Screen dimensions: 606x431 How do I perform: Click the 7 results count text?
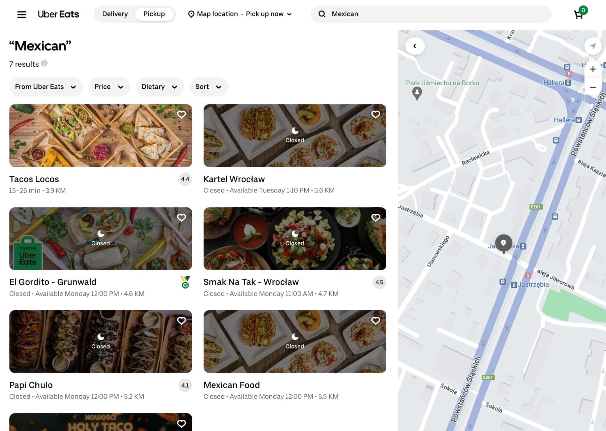pos(24,64)
